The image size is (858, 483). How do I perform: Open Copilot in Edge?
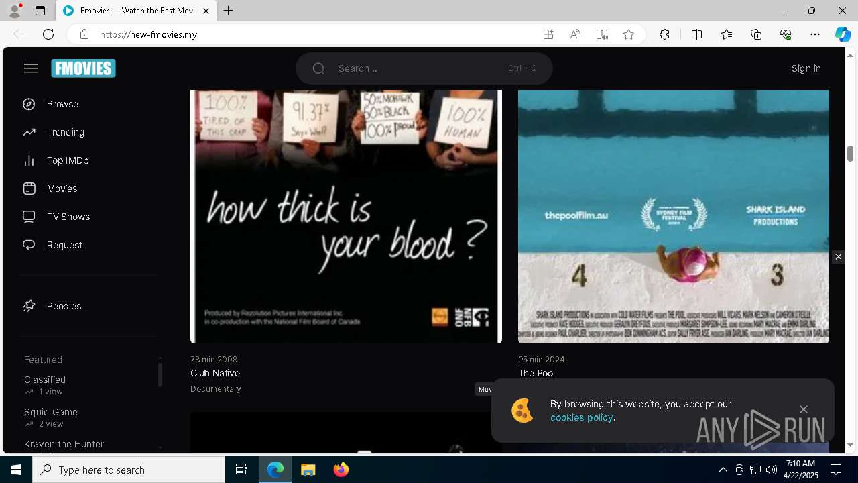point(843,34)
